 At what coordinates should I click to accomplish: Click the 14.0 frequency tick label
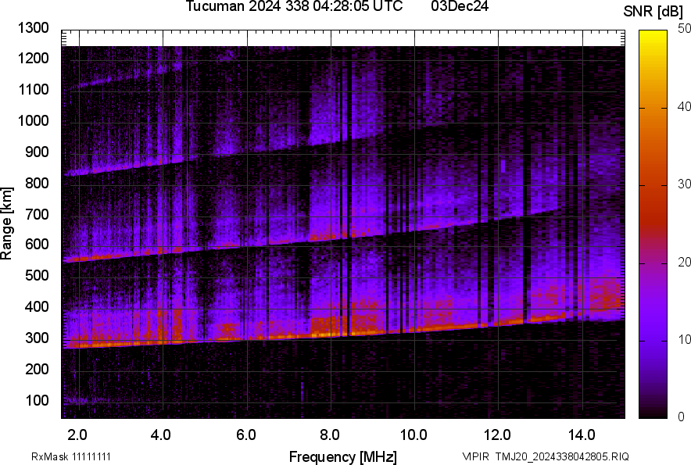(x=582, y=434)
